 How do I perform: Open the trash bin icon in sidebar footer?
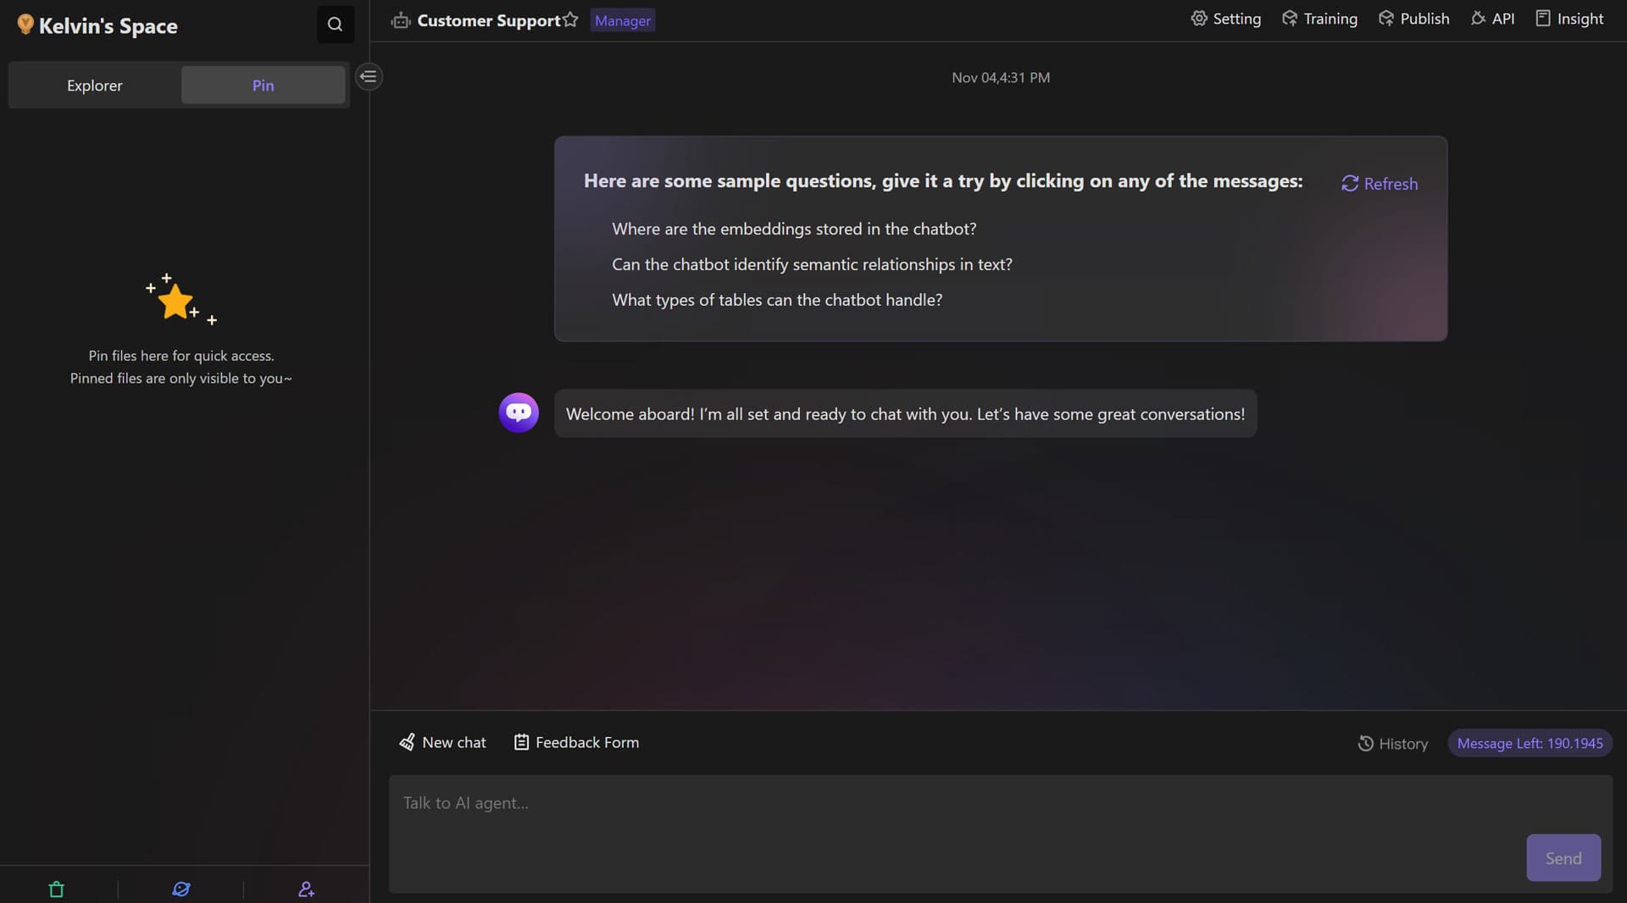pyautogui.click(x=57, y=889)
